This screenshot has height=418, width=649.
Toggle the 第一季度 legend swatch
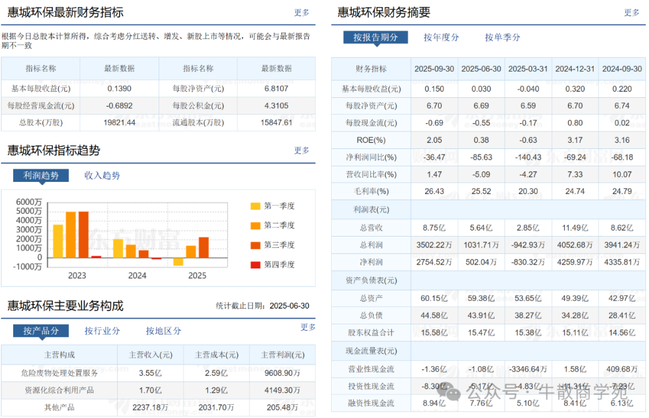click(x=255, y=206)
